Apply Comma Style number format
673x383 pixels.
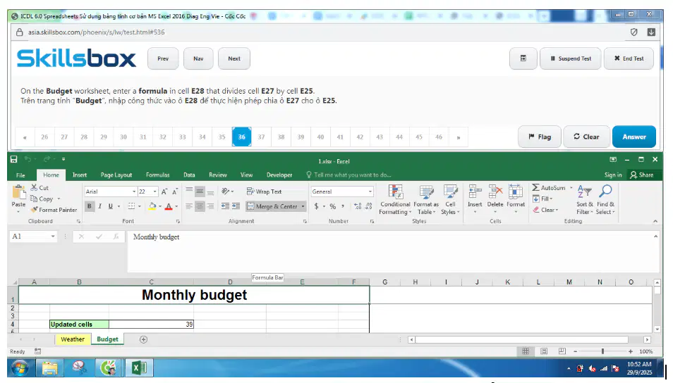pos(343,206)
